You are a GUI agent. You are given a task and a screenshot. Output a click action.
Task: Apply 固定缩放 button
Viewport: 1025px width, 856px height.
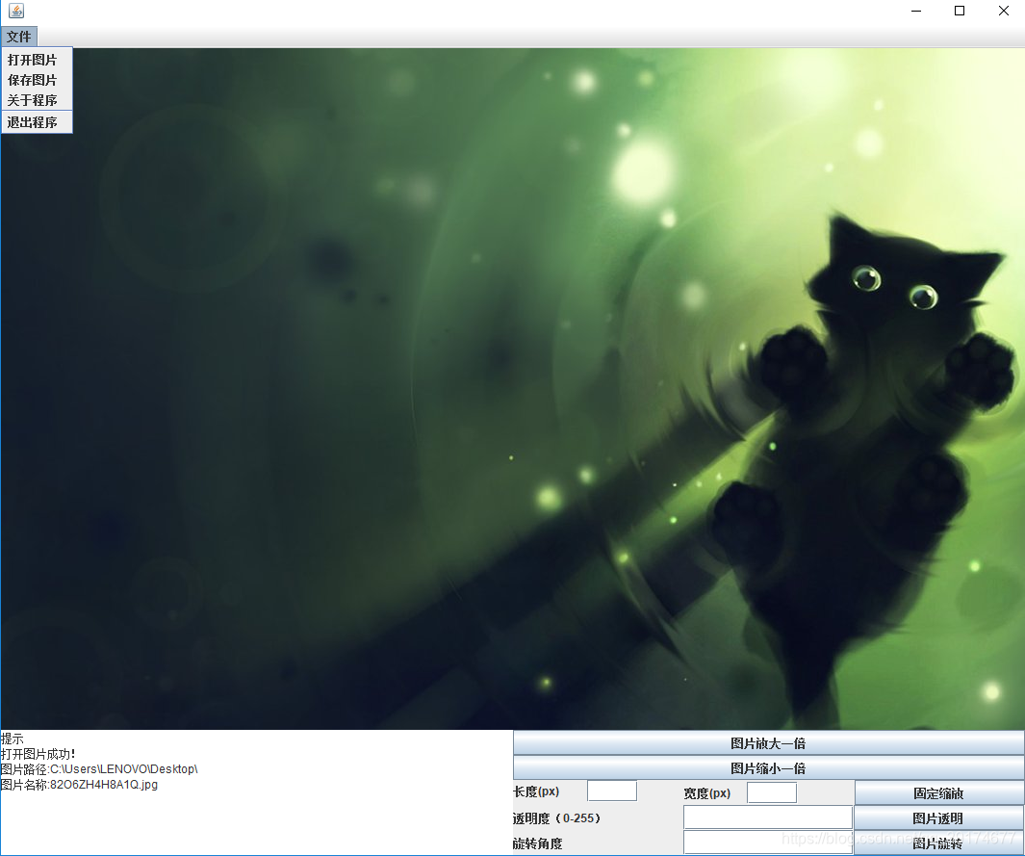(938, 793)
